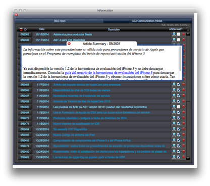Close the Article Summary SN2501 popup
Screen dimensions: 210x186
[69, 43]
